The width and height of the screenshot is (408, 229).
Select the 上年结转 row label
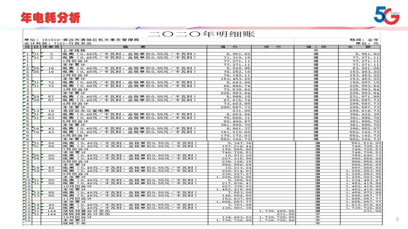74,50
